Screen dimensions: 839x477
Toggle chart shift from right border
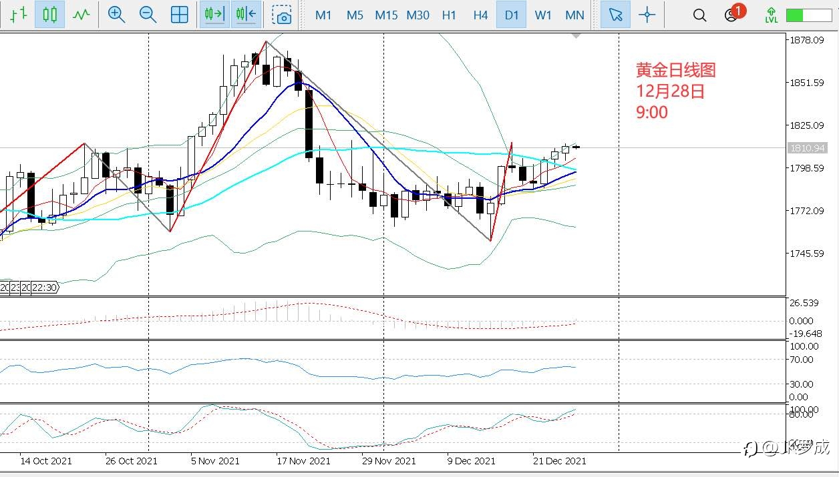pyautogui.click(x=246, y=14)
